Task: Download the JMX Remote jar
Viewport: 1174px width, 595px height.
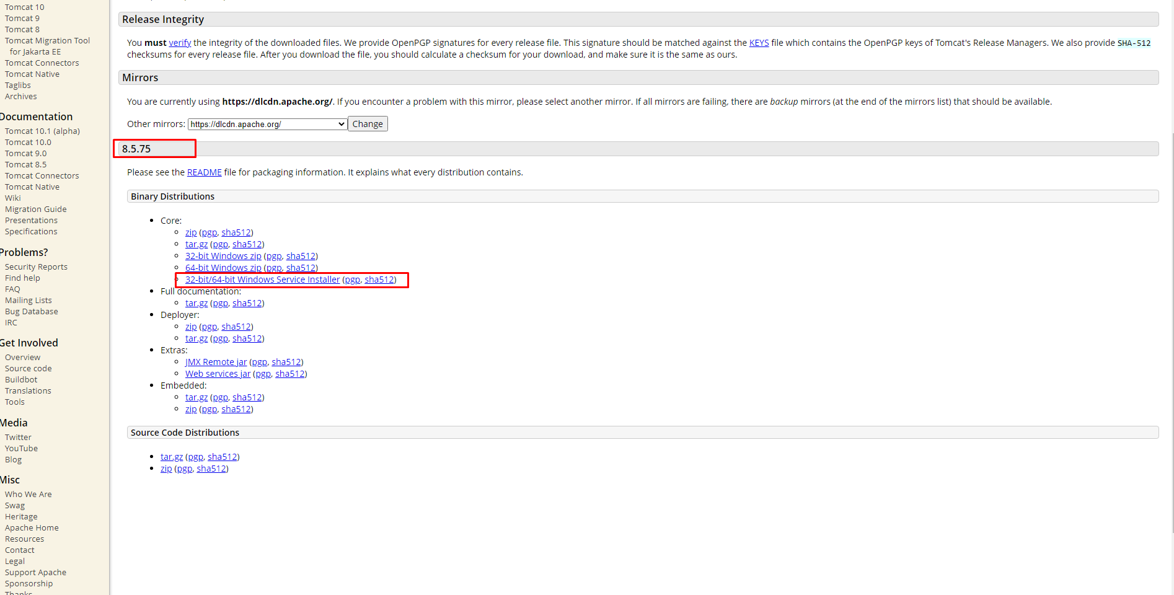Action: coord(216,362)
